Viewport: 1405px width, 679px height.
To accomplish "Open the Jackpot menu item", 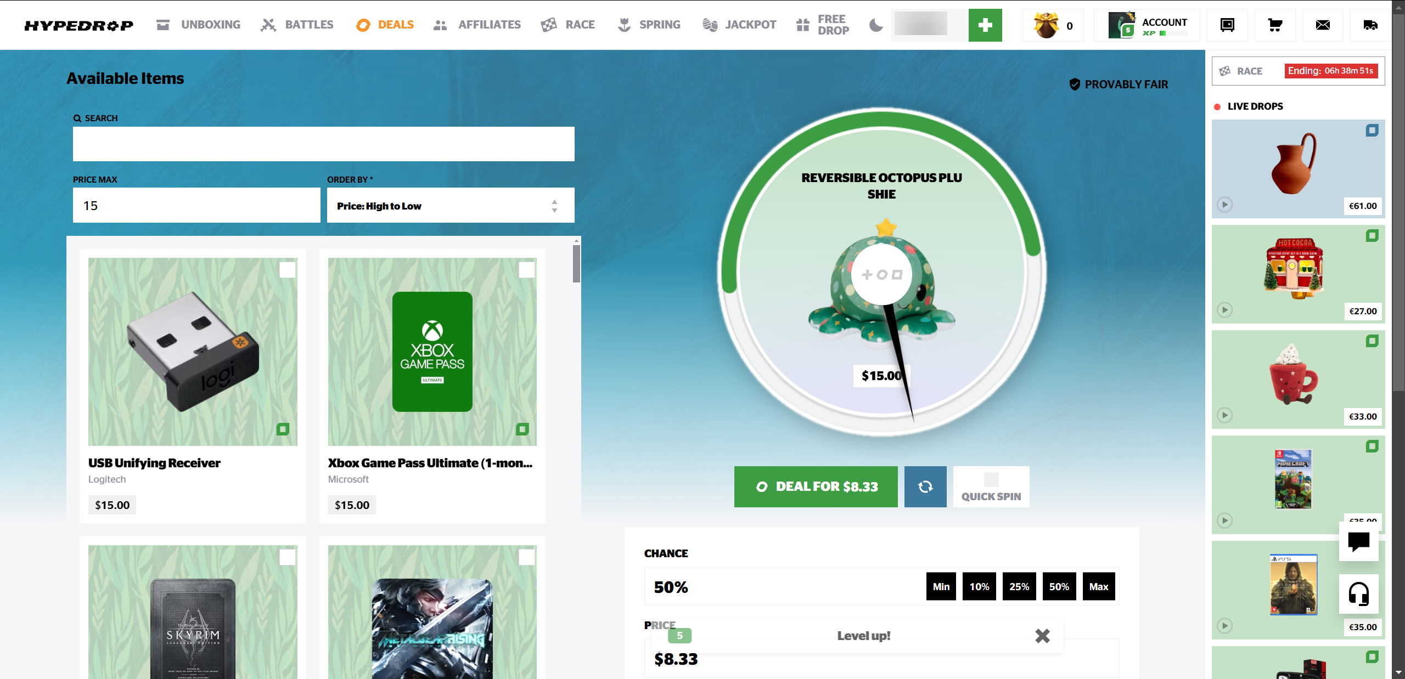I will pyautogui.click(x=739, y=25).
